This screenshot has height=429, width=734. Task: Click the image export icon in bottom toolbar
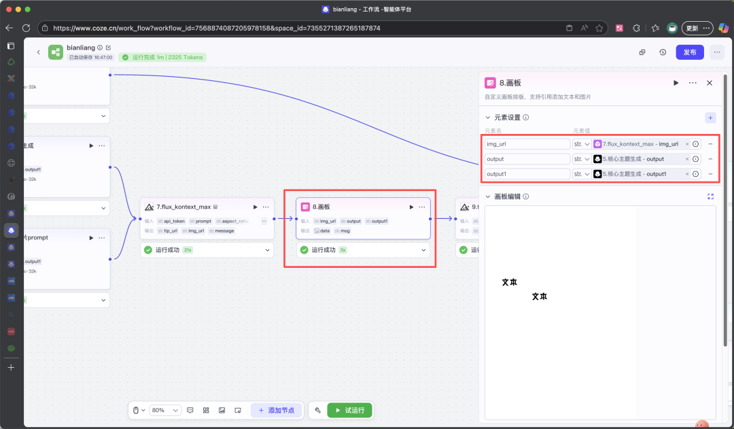click(x=222, y=410)
